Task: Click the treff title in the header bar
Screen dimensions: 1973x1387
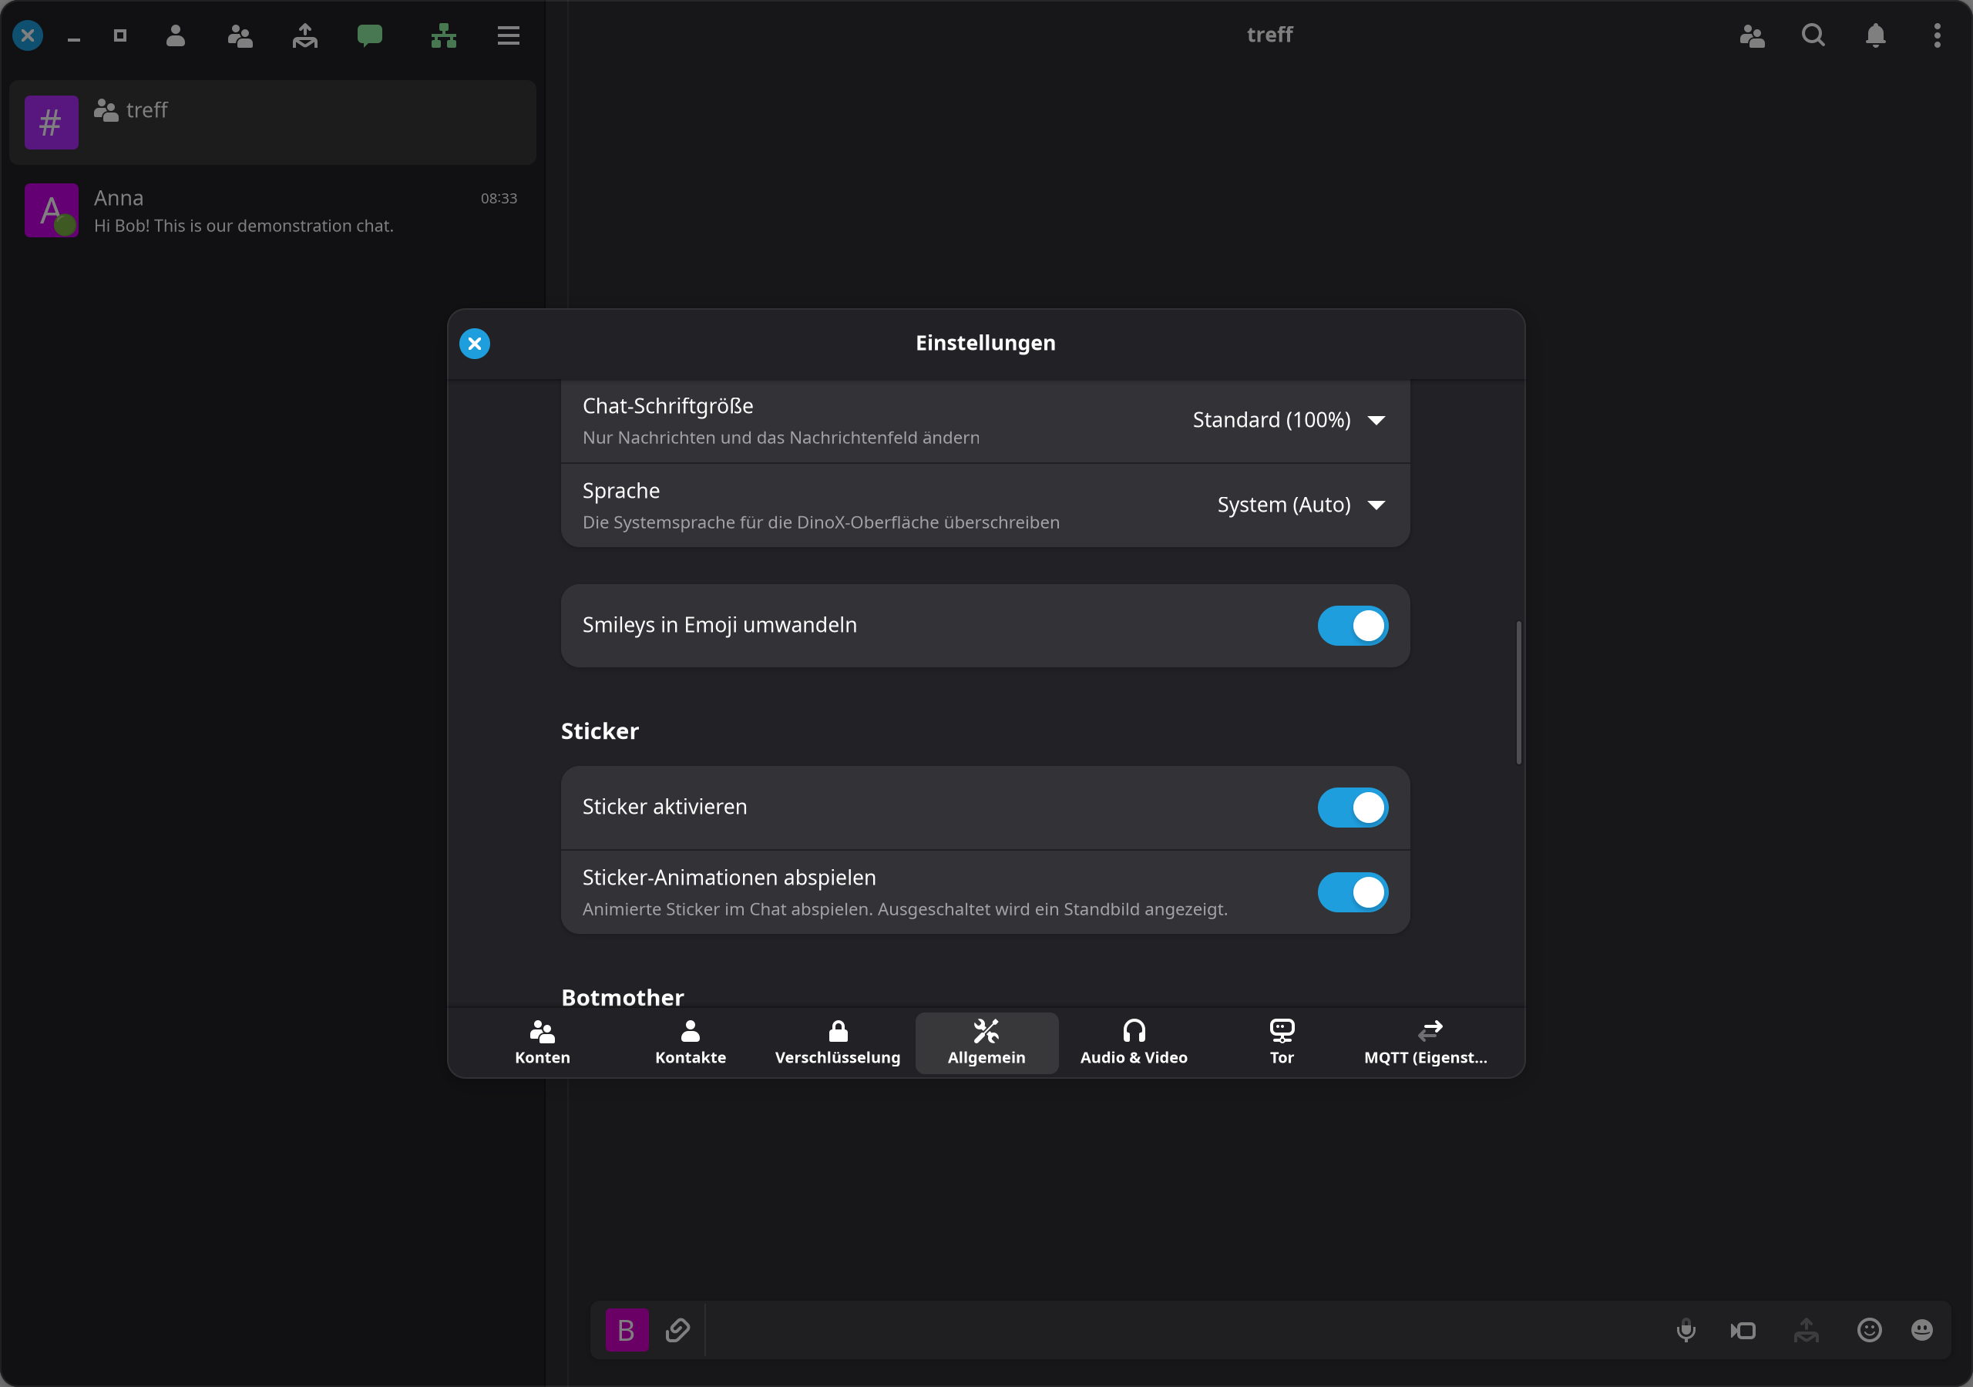Action: click(1269, 35)
